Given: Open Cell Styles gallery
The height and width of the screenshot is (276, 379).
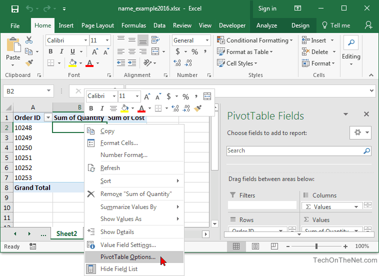Looking at the screenshot, I should (x=237, y=63).
